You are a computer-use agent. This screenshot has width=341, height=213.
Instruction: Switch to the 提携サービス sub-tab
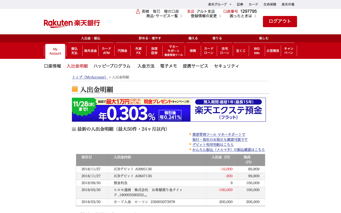(x=196, y=66)
